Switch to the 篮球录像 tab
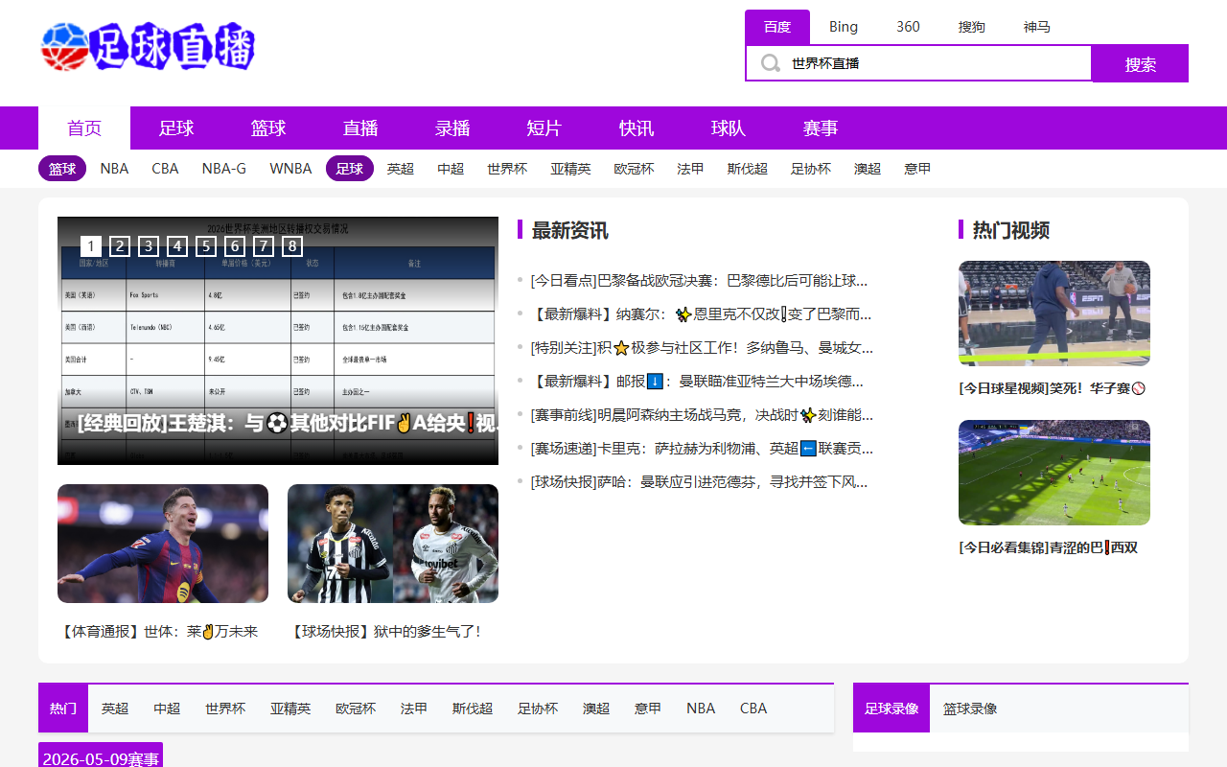The height and width of the screenshot is (767, 1227). [970, 709]
